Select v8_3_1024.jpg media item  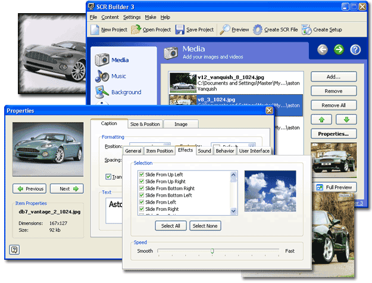click(x=236, y=104)
